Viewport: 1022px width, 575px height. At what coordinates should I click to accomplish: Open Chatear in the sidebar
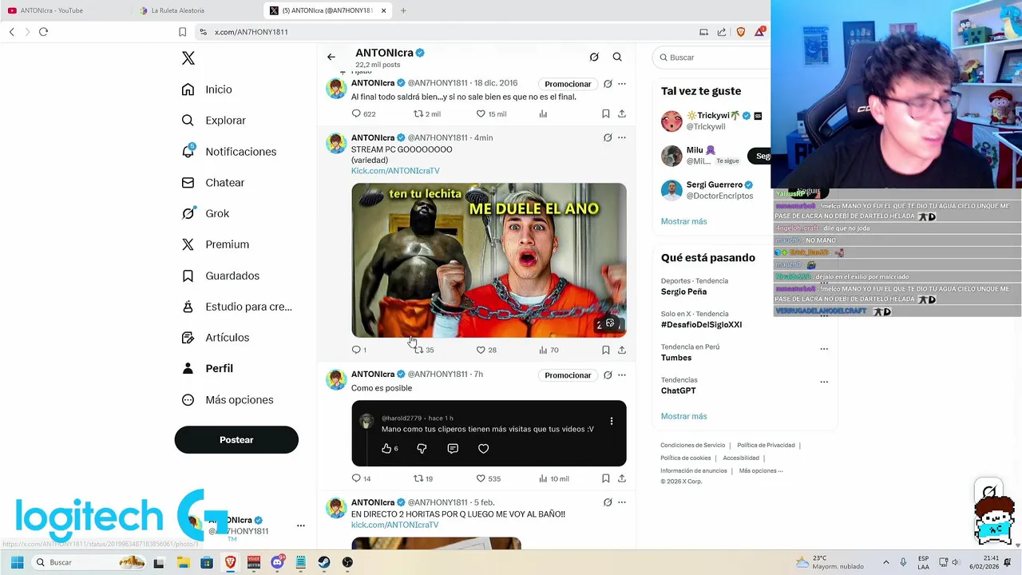coord(213,183)
